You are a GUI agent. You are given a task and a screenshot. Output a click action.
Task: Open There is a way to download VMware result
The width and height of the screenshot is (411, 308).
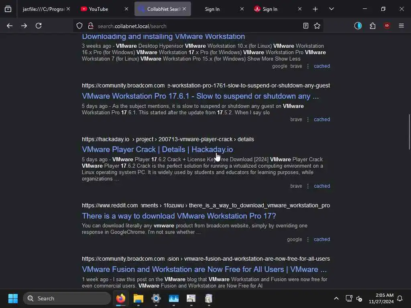pyautogui.click(x=179, y=216)
